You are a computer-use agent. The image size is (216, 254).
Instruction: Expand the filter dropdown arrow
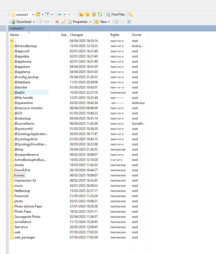52,15
